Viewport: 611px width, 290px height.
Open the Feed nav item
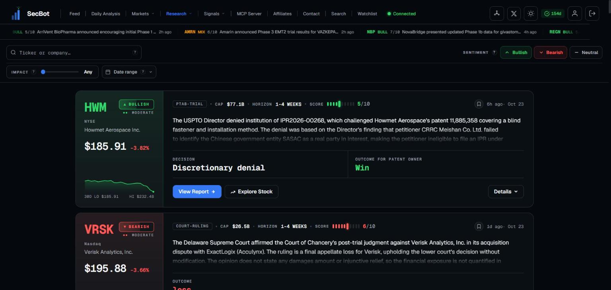click(74, 14)
